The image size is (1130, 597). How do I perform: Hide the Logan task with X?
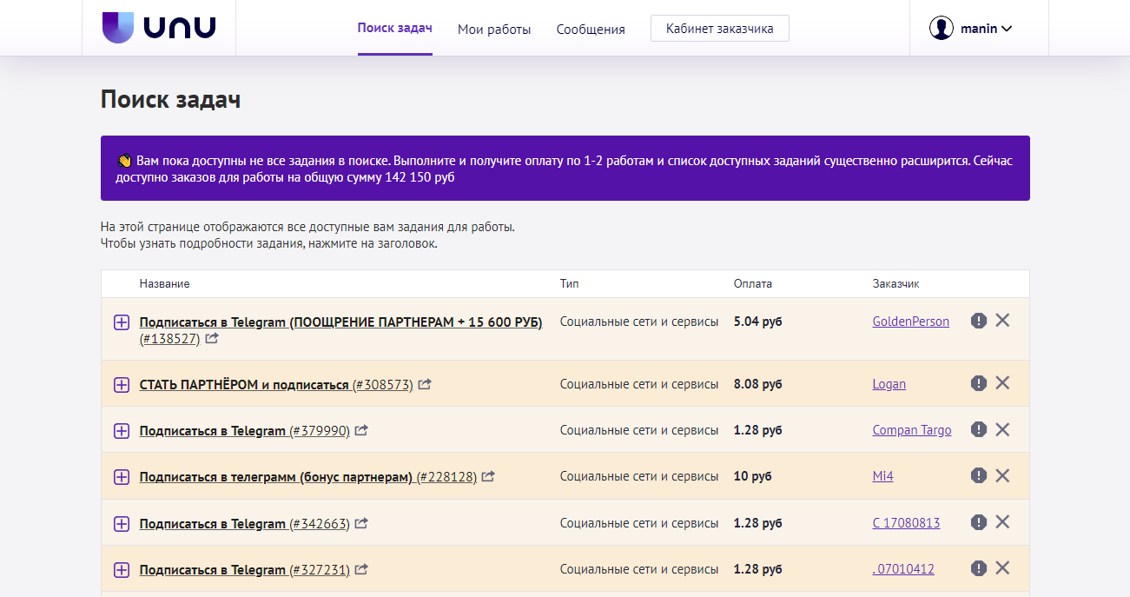coord(1002,383)
